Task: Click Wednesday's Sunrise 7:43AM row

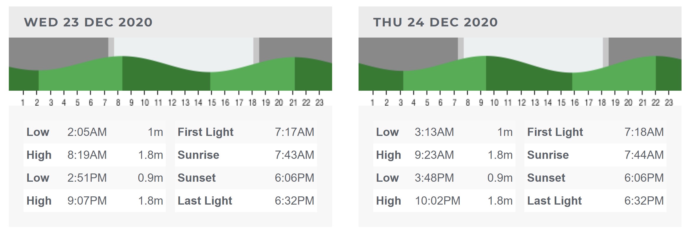Action: coord(246,155)
